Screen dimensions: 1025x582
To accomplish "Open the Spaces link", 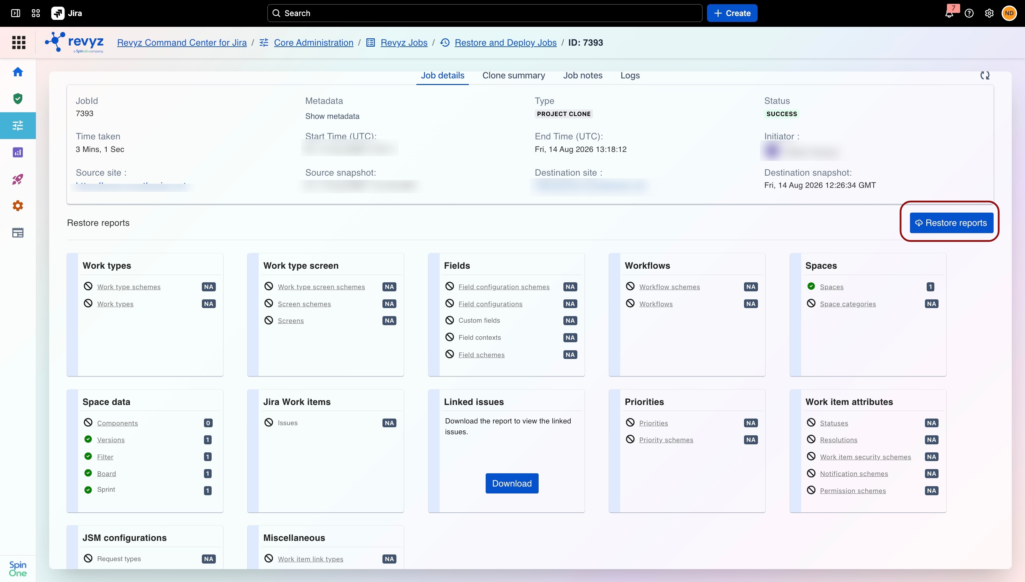I will (x=832, y=287).
